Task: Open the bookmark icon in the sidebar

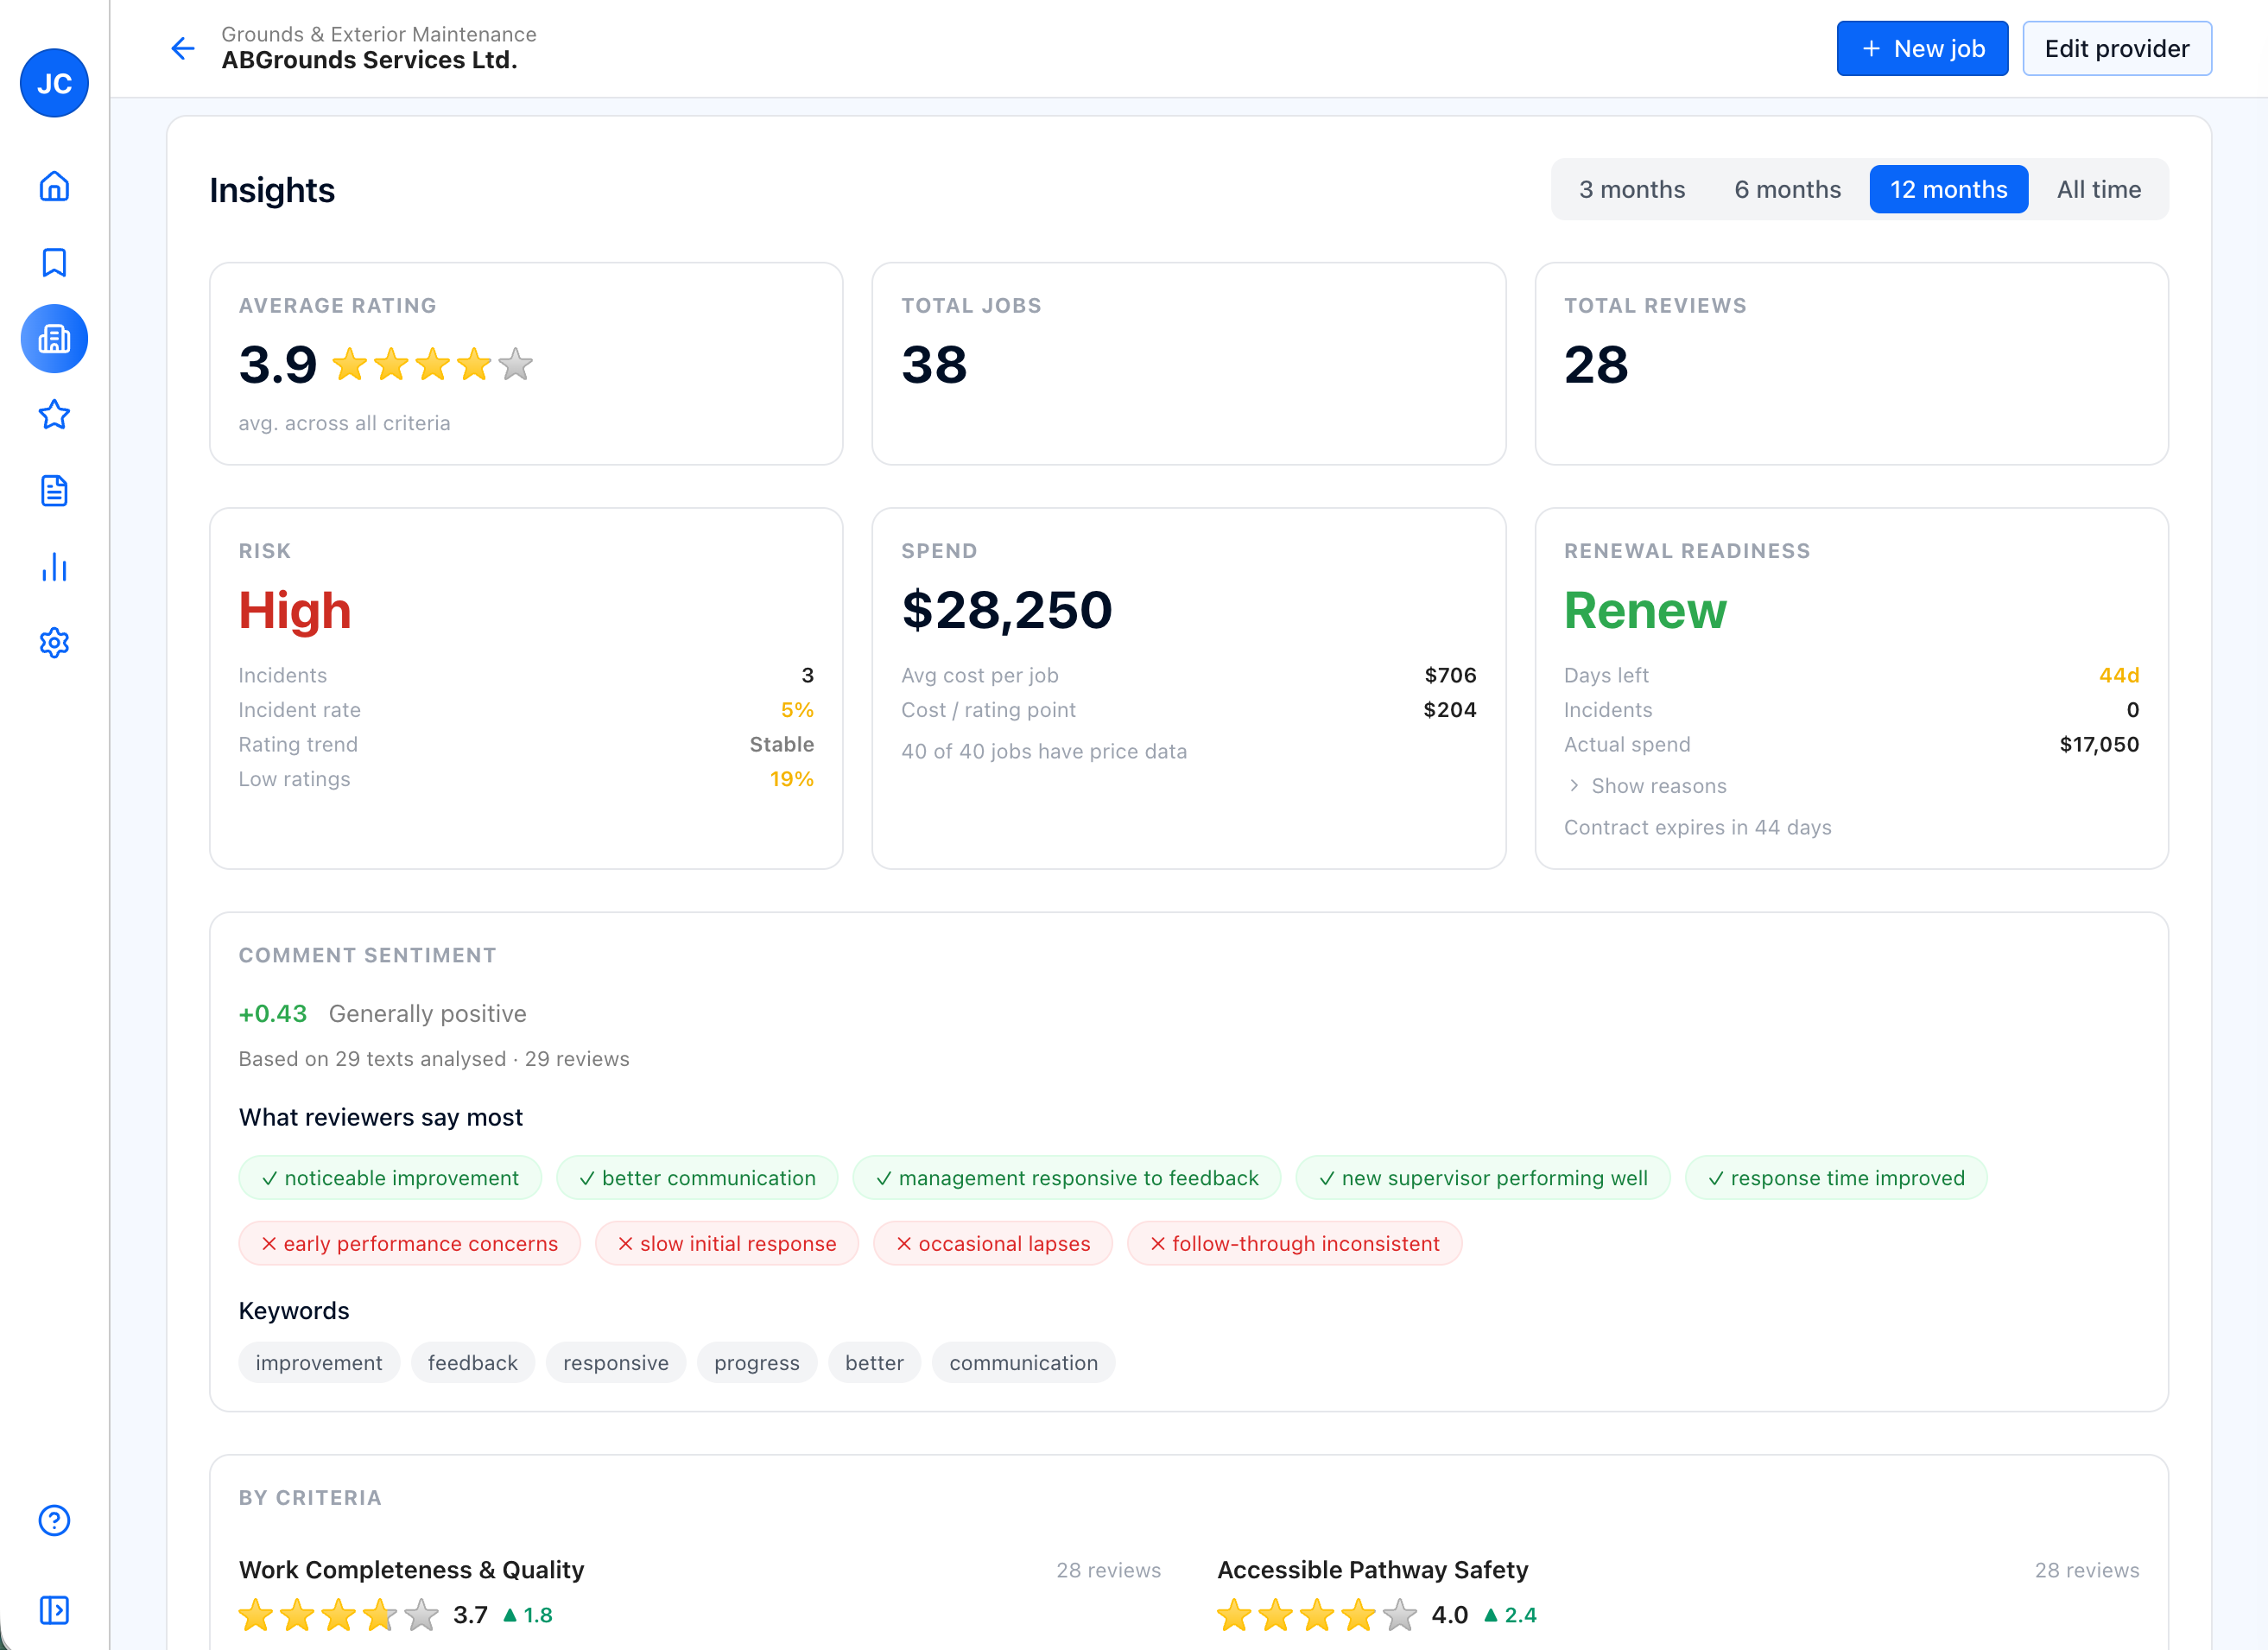Action: coord(54,262)
